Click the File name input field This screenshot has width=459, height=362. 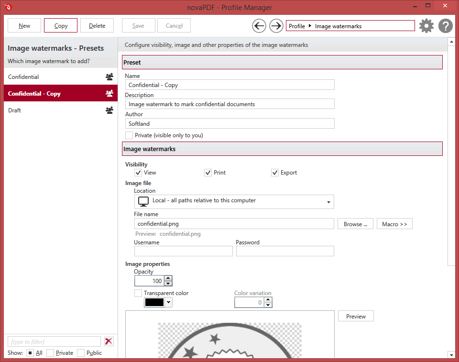click(234, 224)
